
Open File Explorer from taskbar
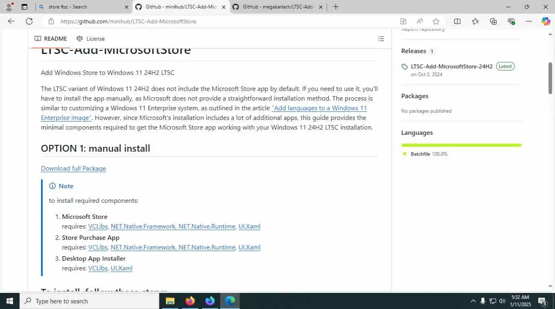pyautogui.click(x=170, y=301)
